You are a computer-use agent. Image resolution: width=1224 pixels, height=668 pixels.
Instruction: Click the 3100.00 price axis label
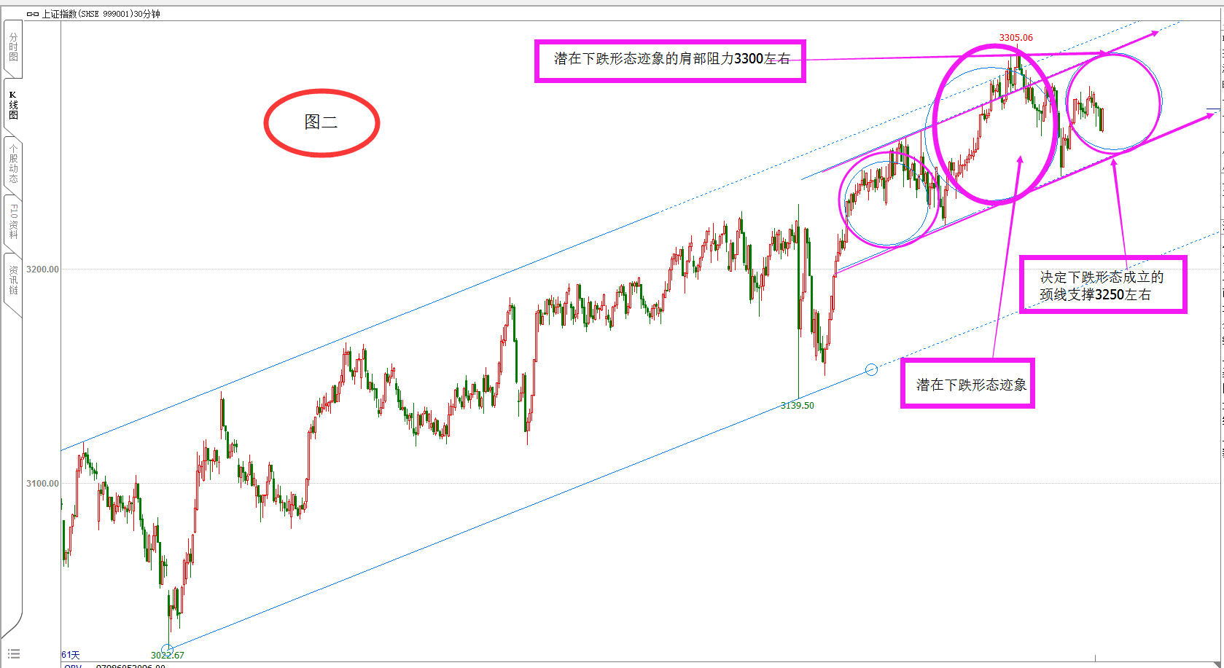(42, 484)
